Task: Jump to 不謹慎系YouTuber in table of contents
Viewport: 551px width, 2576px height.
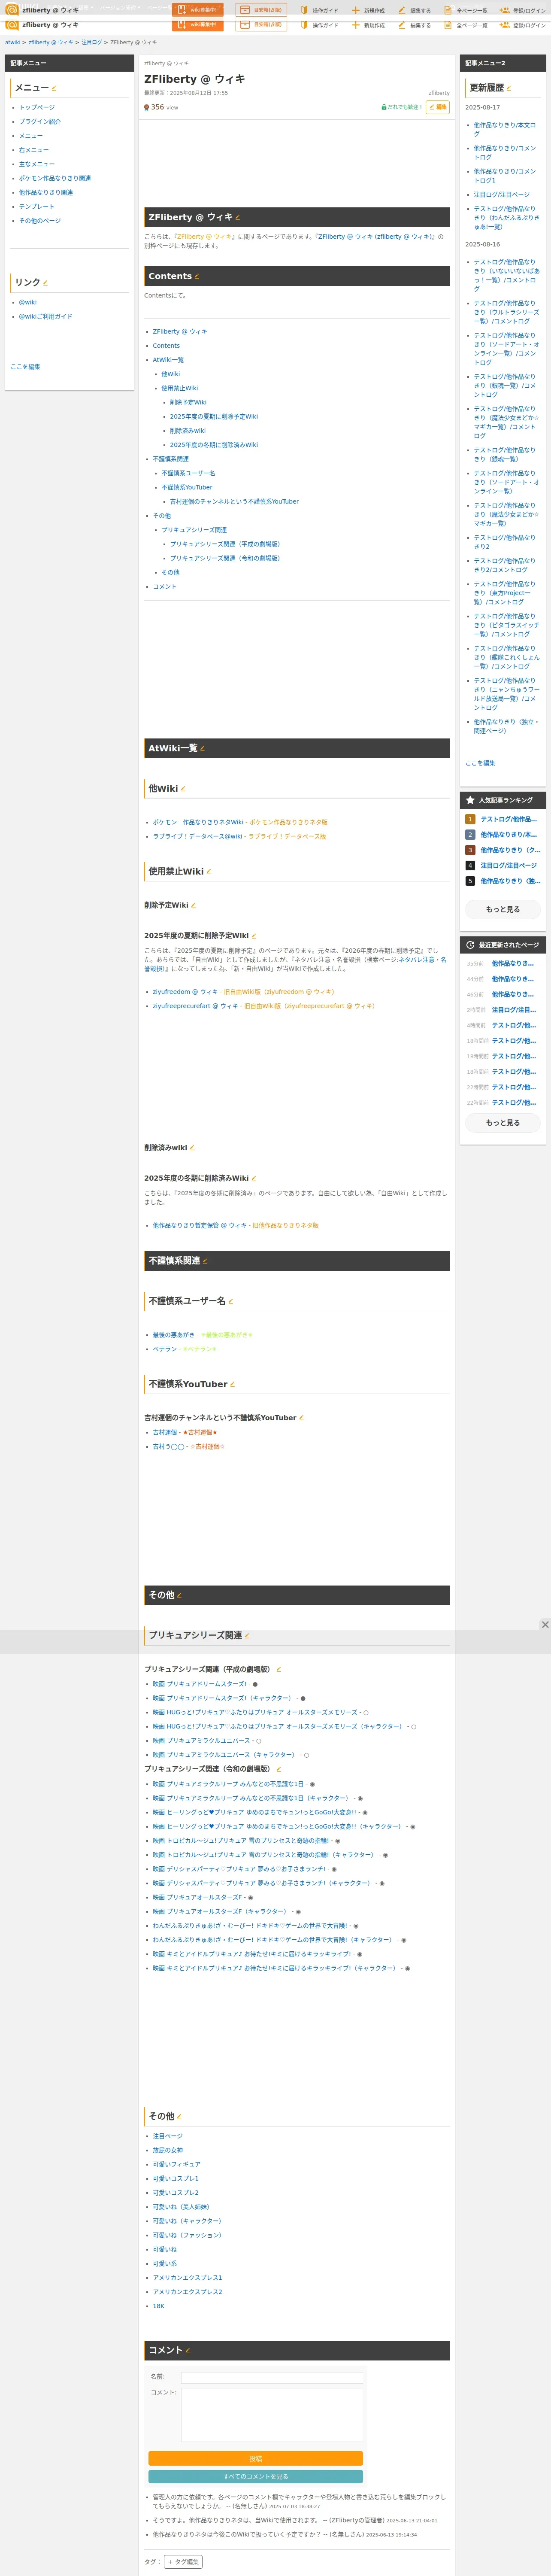Action: point(187,487)
